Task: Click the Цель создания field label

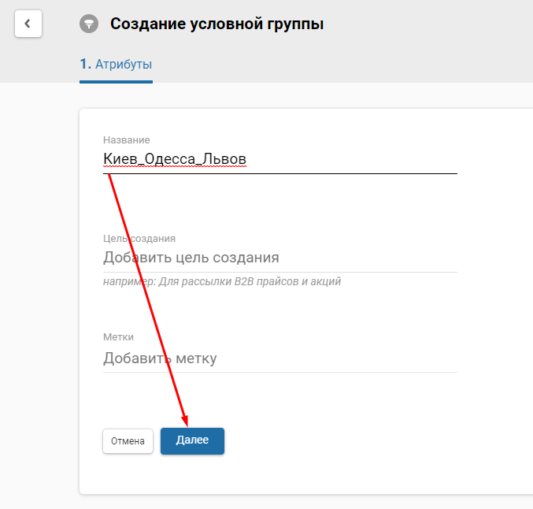Action: (x=139, y=238)
